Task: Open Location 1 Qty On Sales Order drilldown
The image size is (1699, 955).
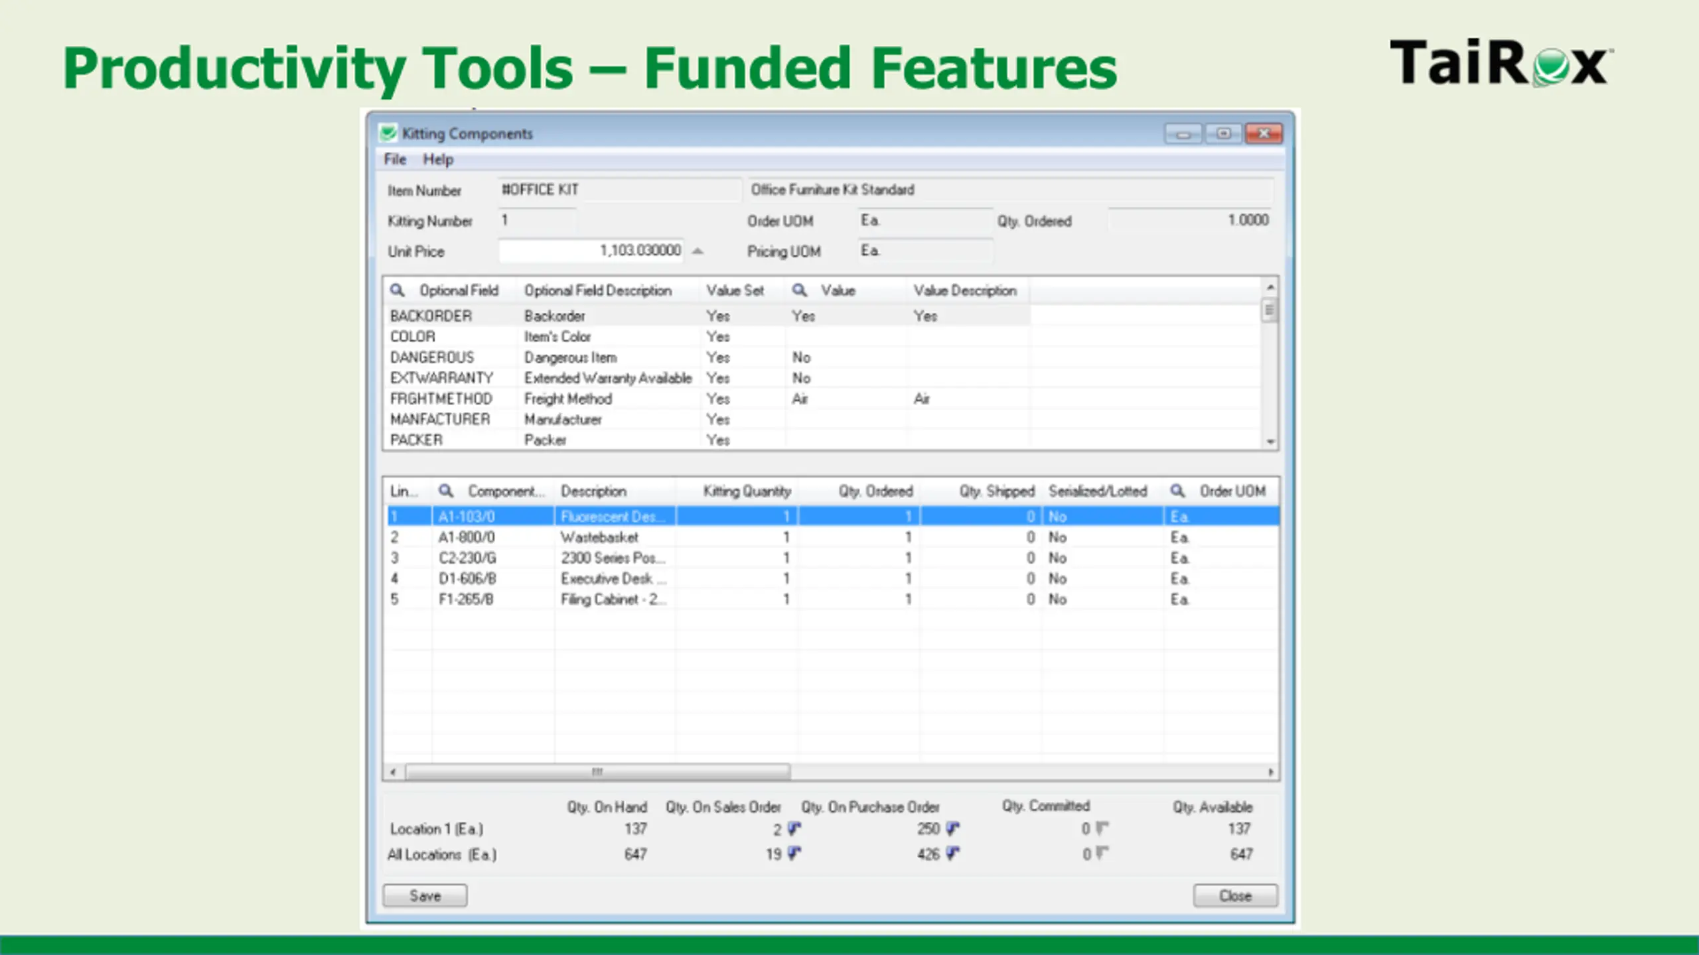Action: (x=794, y=828)
